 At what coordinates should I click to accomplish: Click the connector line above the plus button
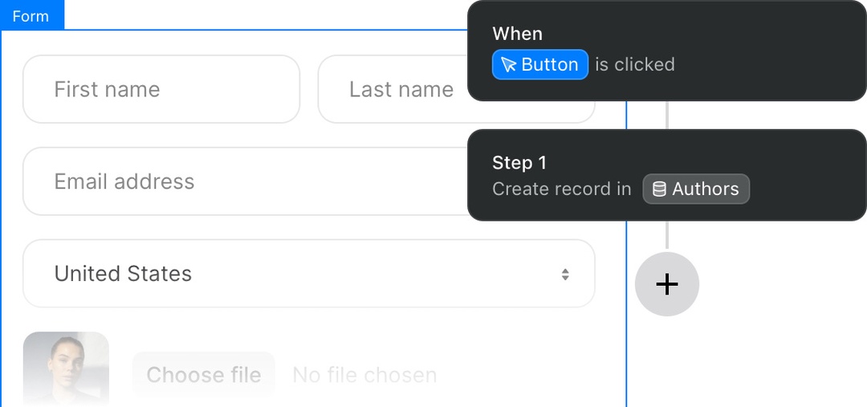point(667,235)
